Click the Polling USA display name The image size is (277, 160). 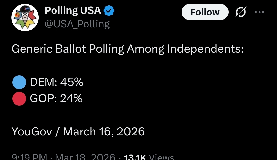click(x=73, y=11)
